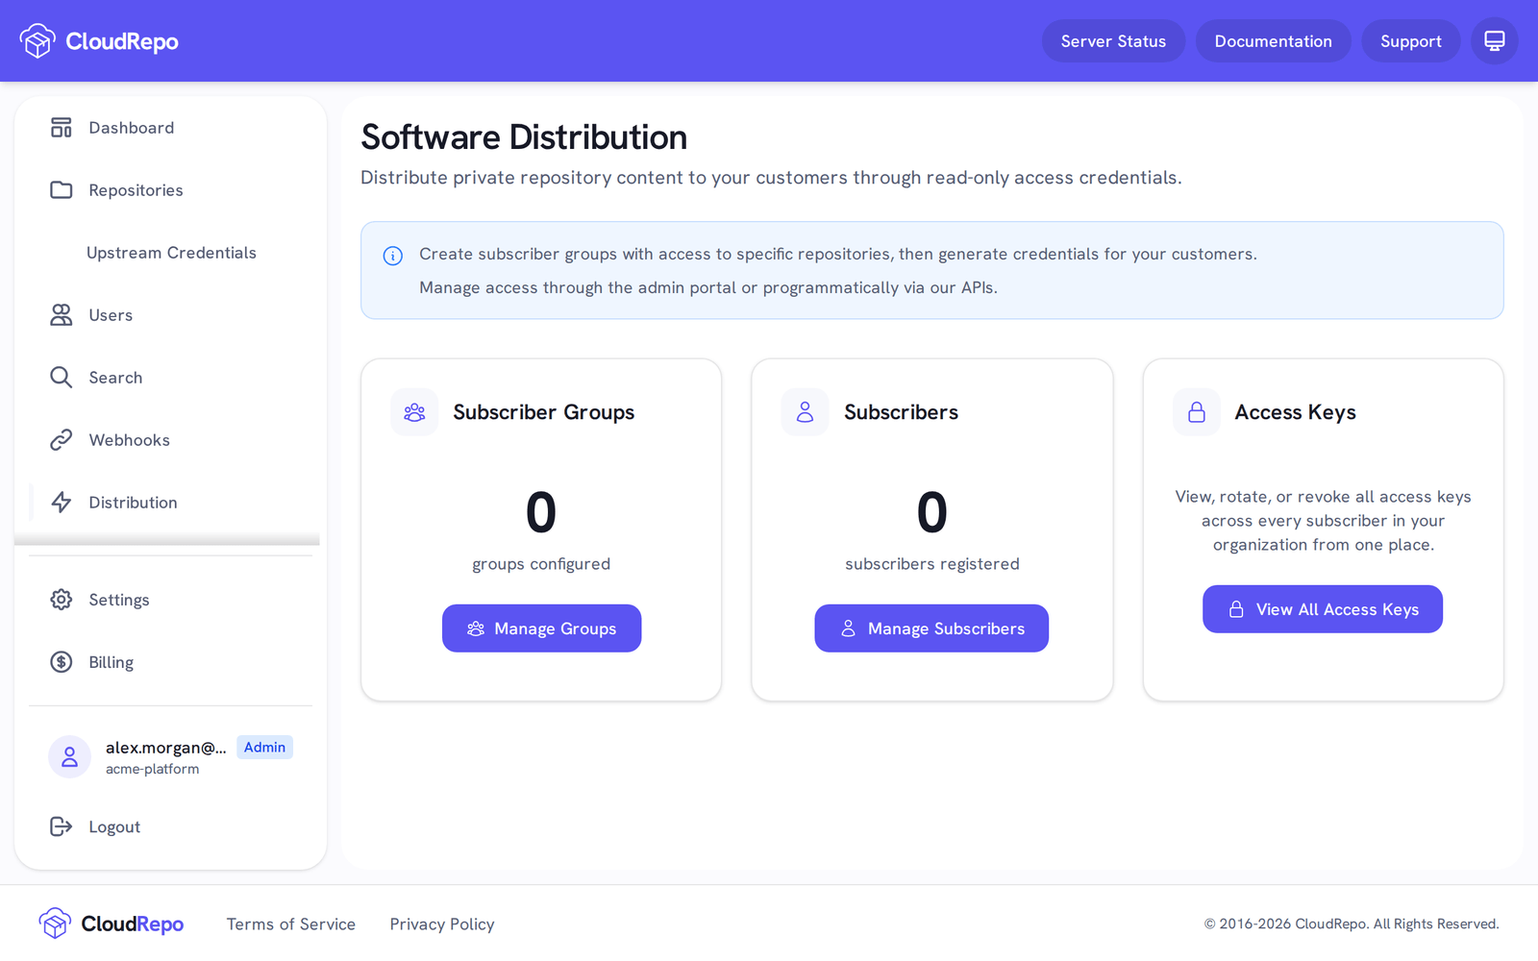
Task: Select the Distribution menu item
Action: tap(170, 503)
